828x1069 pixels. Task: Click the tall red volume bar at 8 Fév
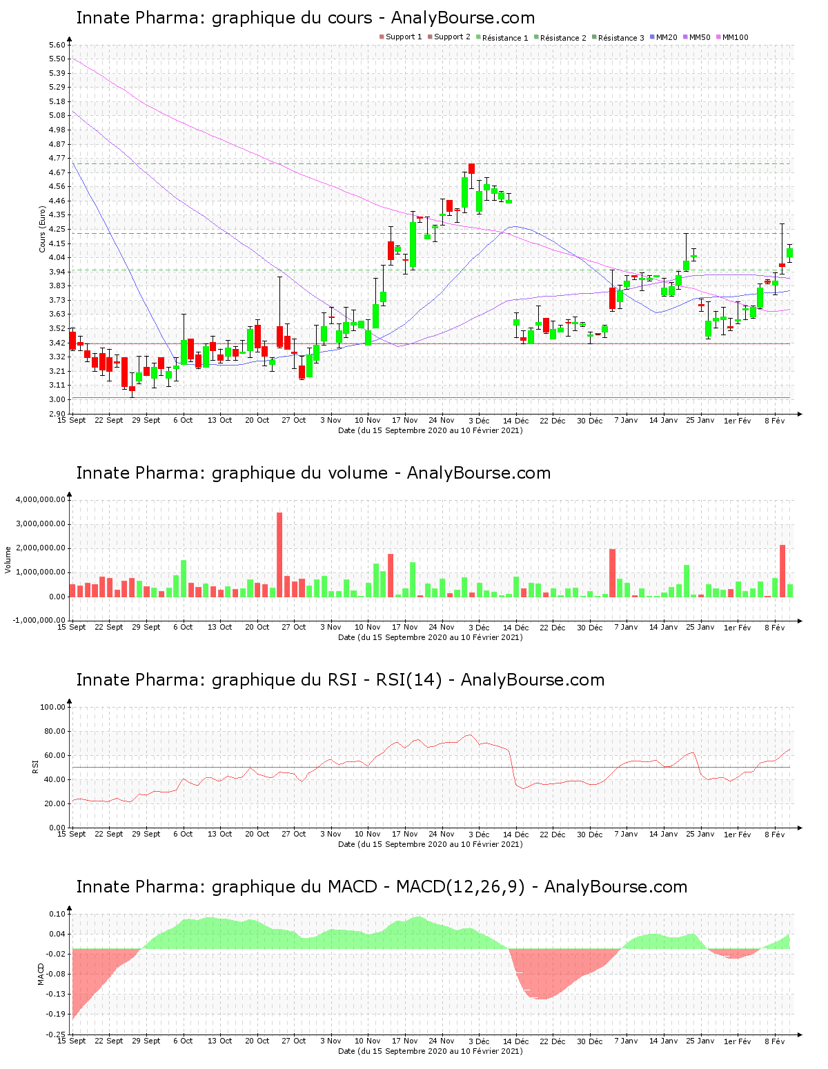click(x=782, y=570)
